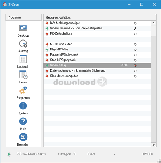The width and height of the screenshot is (161, 163).
Task: Click the green service status indicator
Action: click(9, 154)
